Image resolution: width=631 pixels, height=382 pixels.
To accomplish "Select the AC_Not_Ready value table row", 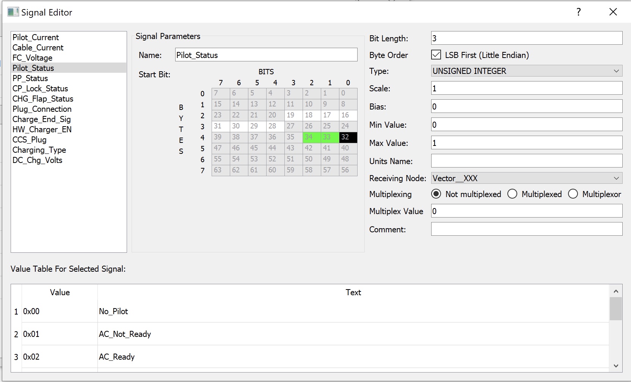I will pos(125,334).
